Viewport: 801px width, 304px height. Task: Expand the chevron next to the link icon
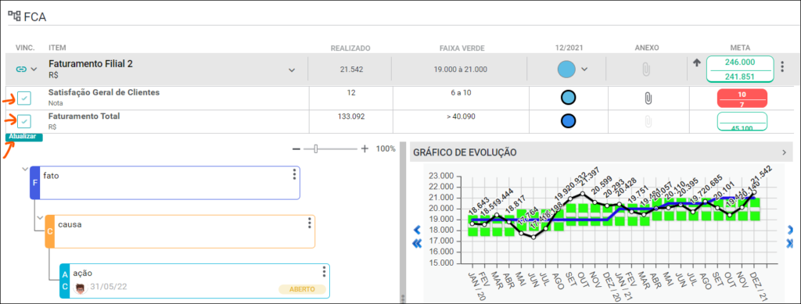coord(34,70)
